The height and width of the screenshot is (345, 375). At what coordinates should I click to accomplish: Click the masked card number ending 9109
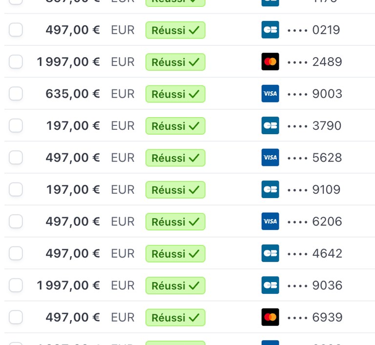(x=314, y=190)
